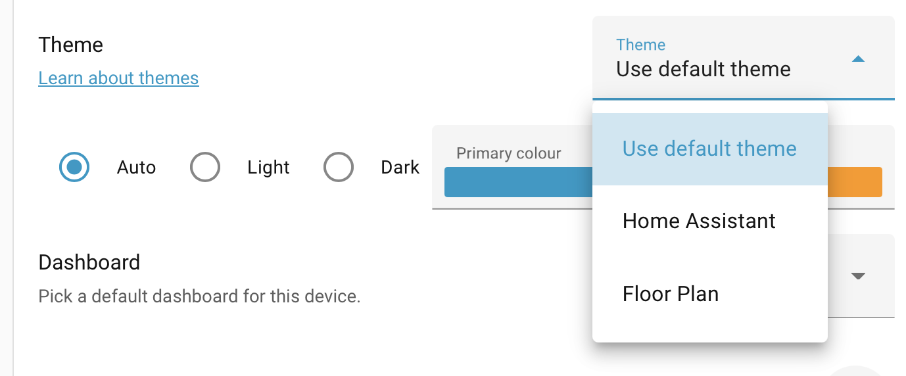Click the 'Pick a default dashboard' description
Image resolution: width=906 pixels, height=376 pixels.
(199, 296)
